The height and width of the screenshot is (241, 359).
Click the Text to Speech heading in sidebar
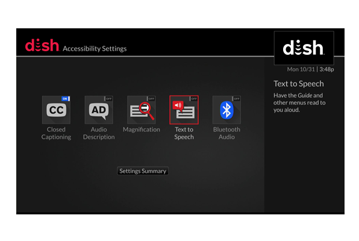tap(299, 84)
